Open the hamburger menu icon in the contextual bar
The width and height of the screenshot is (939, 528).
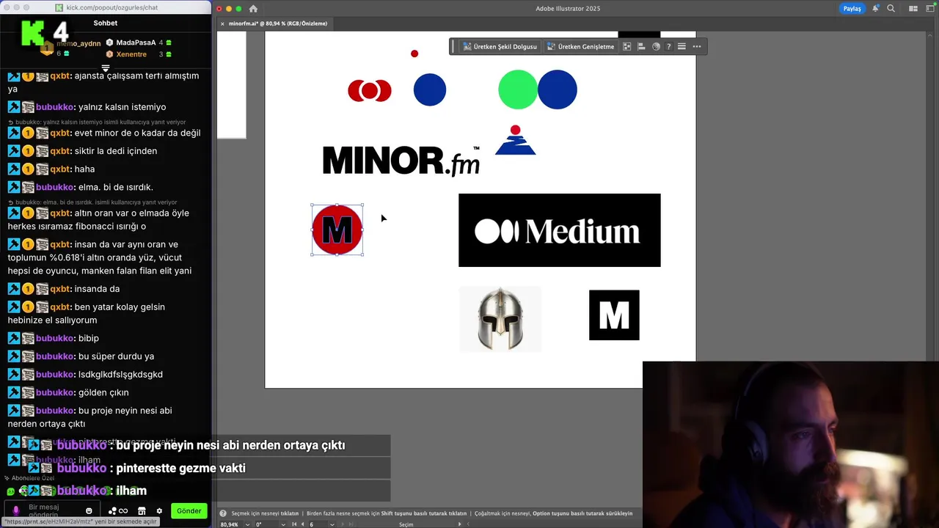(682, 46)
